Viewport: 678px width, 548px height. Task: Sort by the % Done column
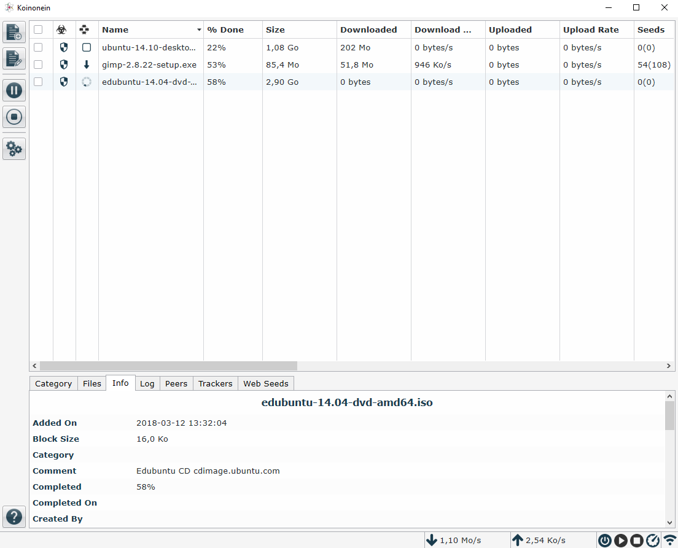click(x=233, y=30)
